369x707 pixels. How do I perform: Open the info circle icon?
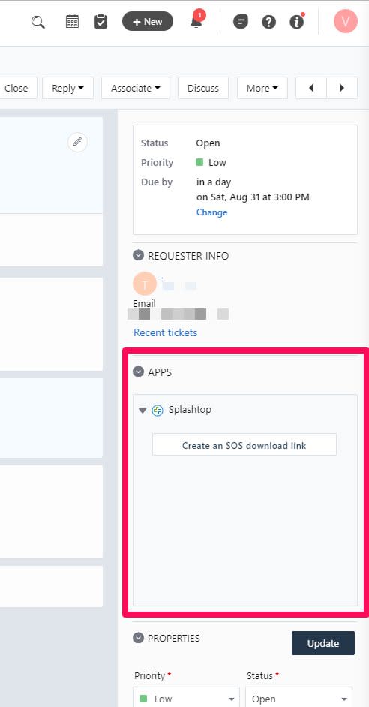pyautogui.click(x=297, y=22)
